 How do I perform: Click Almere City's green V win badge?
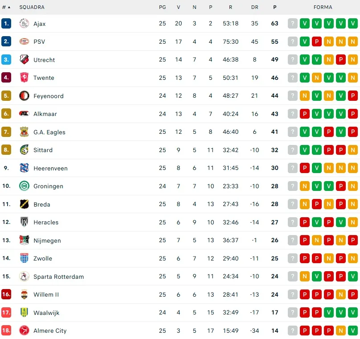[353, 331]
